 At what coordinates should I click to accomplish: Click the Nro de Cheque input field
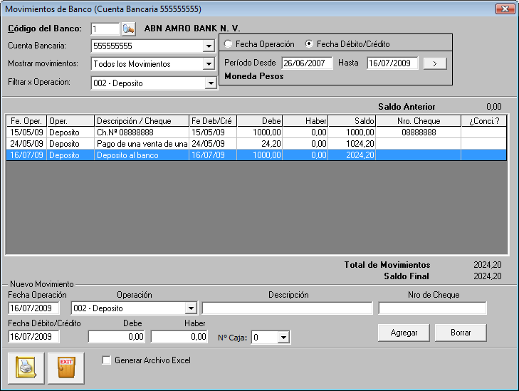432,308
